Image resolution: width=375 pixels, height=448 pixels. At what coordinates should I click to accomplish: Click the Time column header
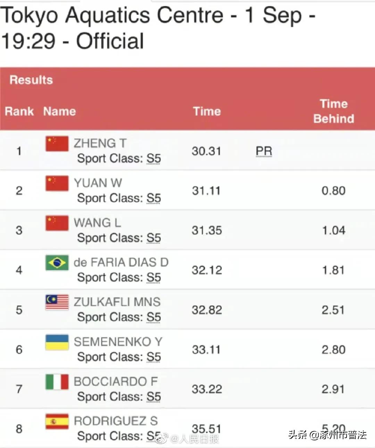(207, 111)
